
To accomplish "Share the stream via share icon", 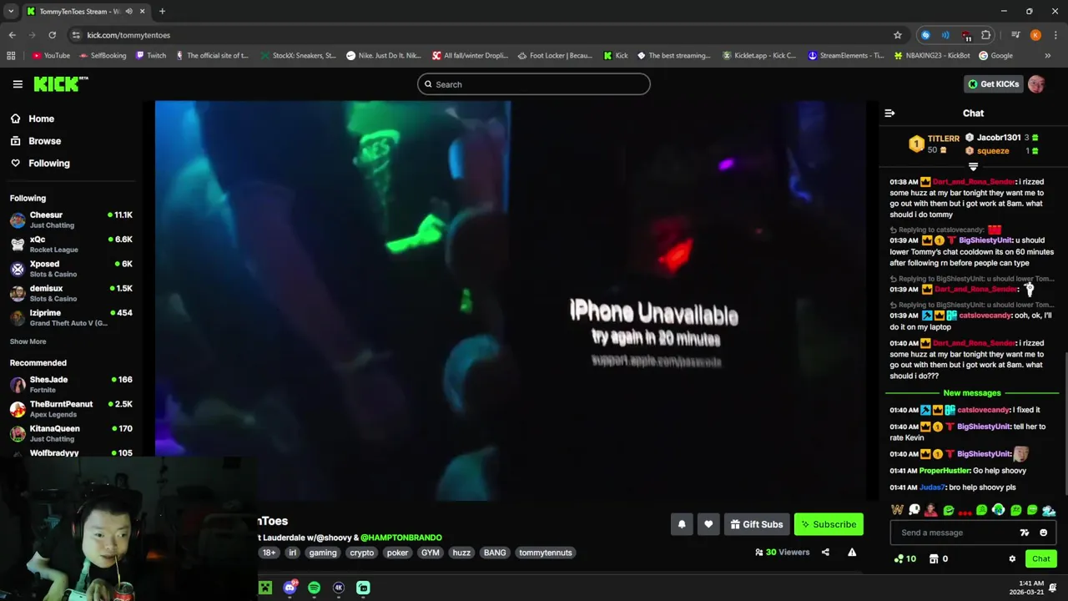I will (825, 552).
